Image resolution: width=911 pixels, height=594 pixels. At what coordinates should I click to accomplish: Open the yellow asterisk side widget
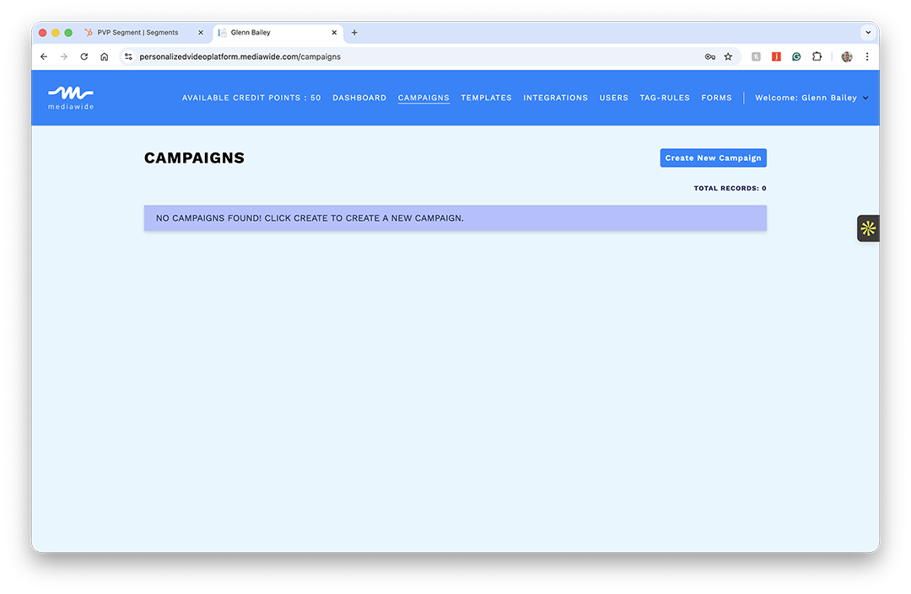pyautogui.click(x=868, y=228)
